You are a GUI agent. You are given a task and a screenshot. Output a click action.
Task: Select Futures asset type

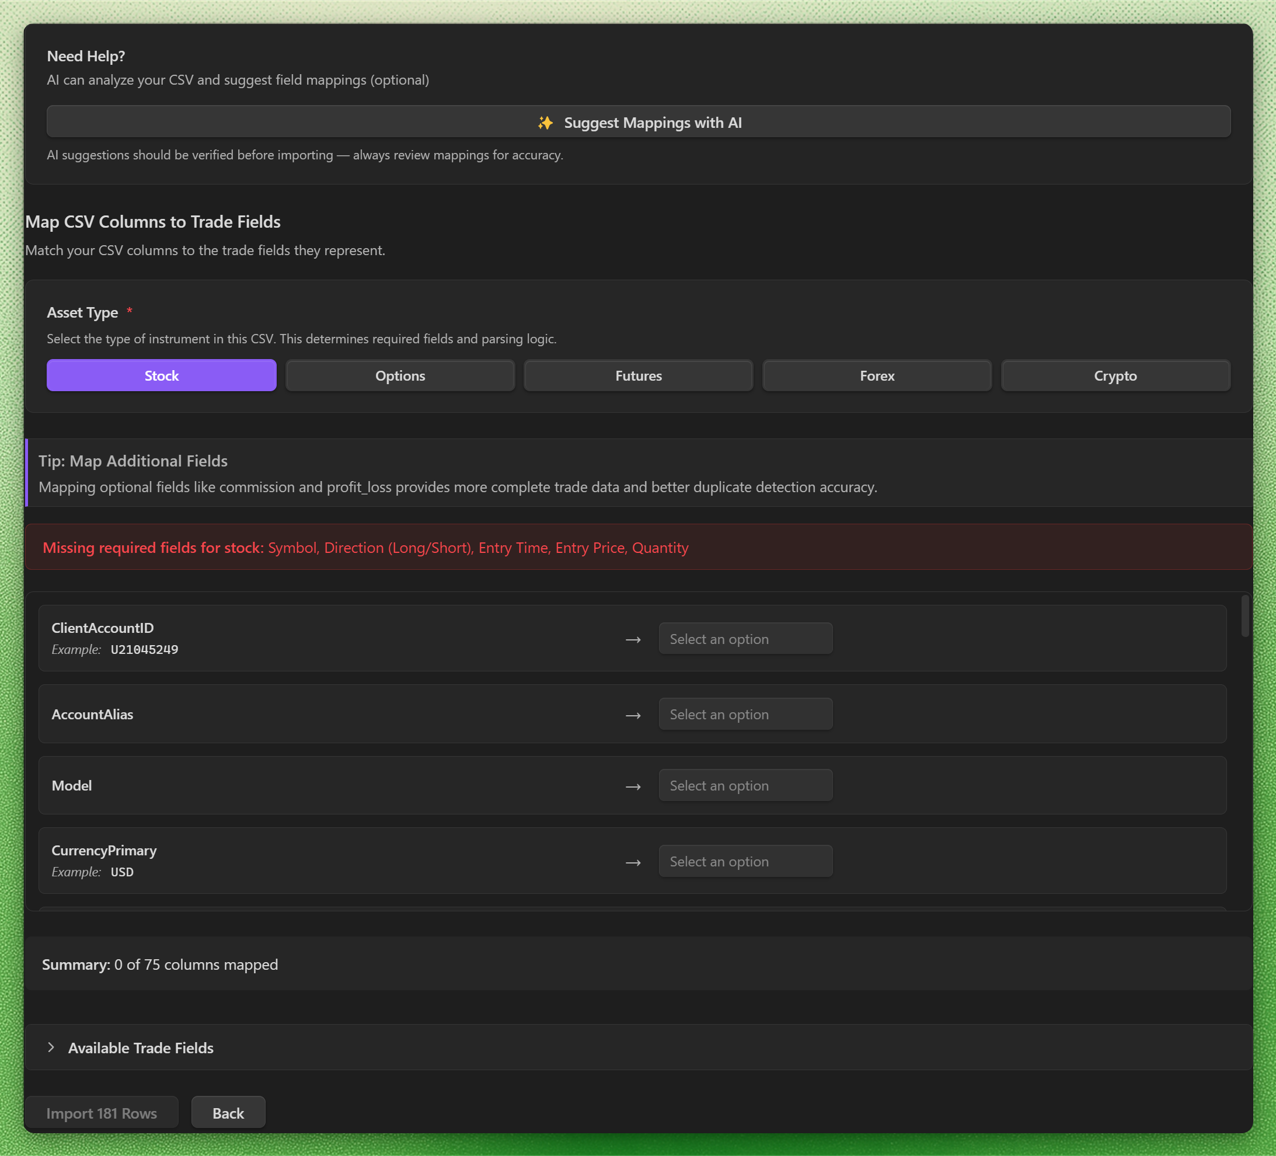(x=639, y=375)
